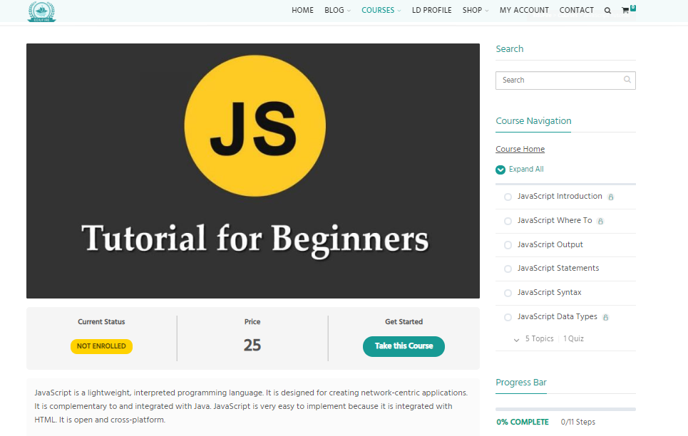Click the Expand All circle arrow icon

[500, 170]
